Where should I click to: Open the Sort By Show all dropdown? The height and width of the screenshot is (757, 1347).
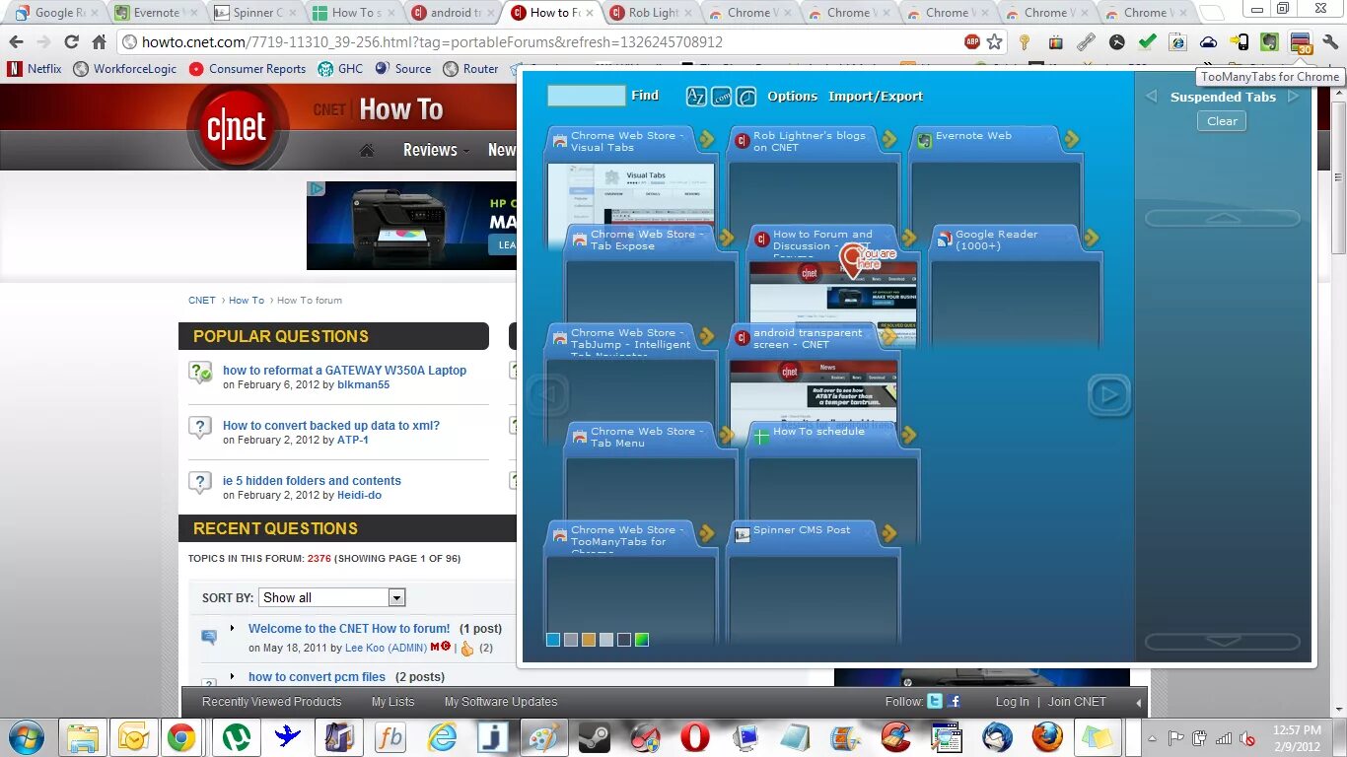tap(332, 597)
